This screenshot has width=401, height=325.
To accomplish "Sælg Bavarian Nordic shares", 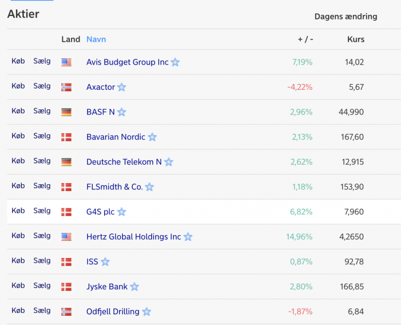I will tap(42, 136).
